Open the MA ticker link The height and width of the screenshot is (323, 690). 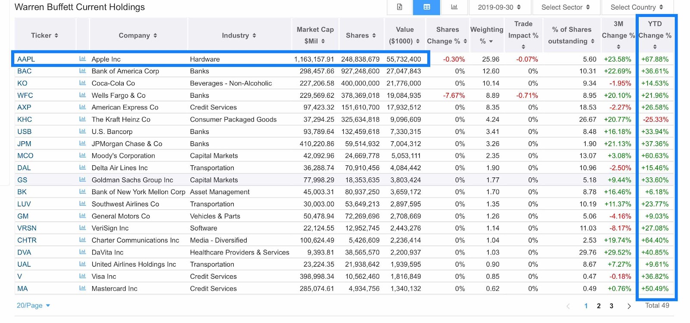pos(22,288)
